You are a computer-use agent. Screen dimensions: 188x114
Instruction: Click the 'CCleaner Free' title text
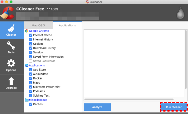(x=30, y=9)
